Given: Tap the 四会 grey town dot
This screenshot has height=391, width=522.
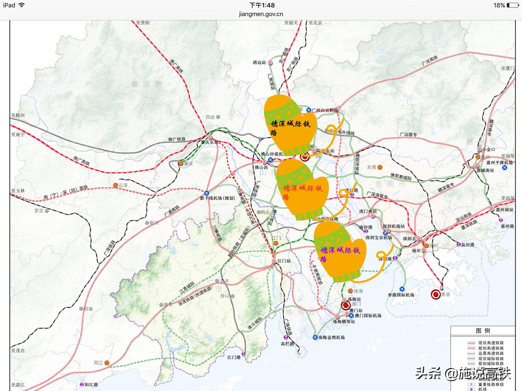Looking at the screenshot, I should [x=218, y=117].
